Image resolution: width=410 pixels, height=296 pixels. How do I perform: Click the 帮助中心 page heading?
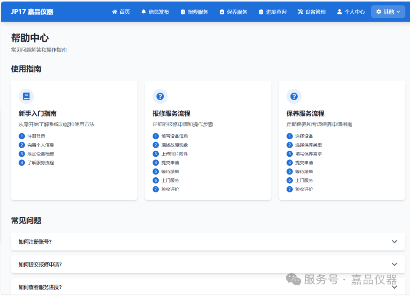click(x=30, y=38)
